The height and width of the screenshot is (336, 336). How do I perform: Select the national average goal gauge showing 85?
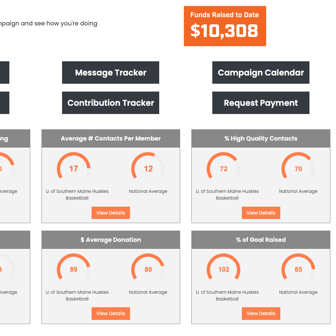tap(298, 269)
